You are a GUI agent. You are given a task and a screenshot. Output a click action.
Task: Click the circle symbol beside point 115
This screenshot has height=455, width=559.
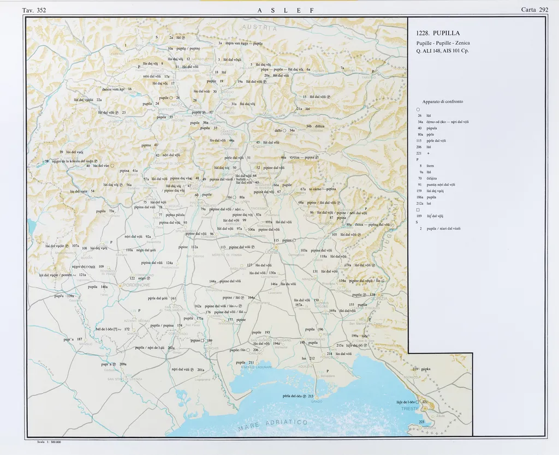pyautogui.click(x=294, y=240)
